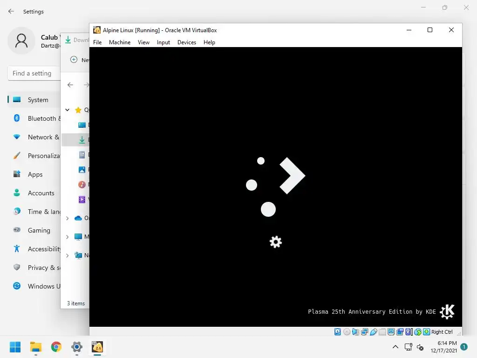Maximize the Alpine Linux VirtualBox window
Viewport: 477px width, 358px height.
tap(430, 30)
